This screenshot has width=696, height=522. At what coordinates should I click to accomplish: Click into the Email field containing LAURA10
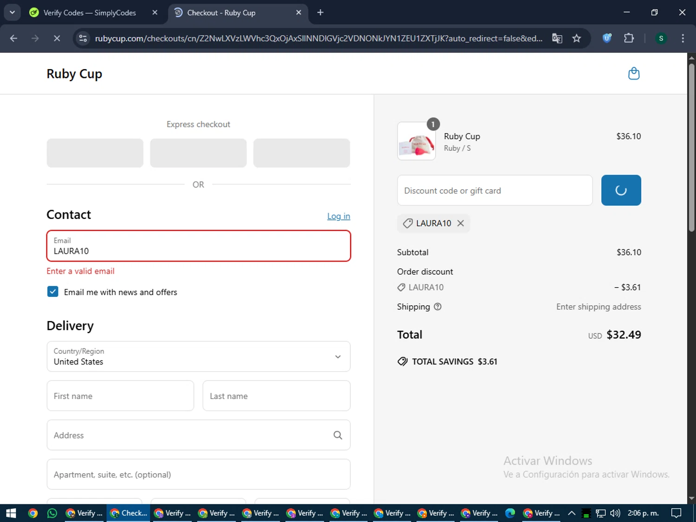coord(199,246)
